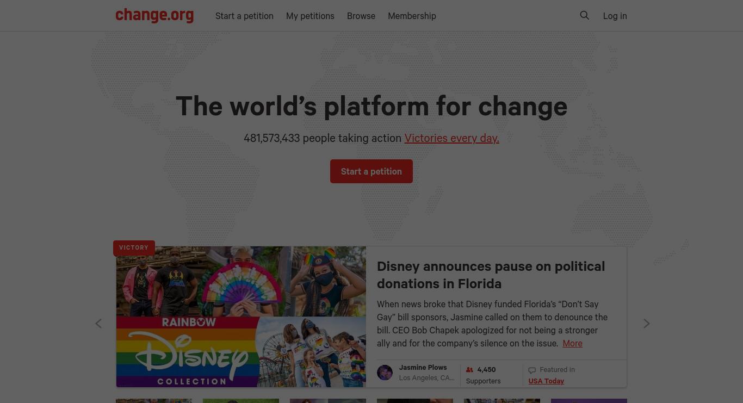Viewport: 743px width, 403px height.
Task: Click More to read full story
Action: click(572, 343)
